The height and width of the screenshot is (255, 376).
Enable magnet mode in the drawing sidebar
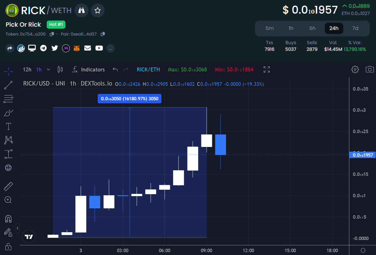(x=8, y=219)
